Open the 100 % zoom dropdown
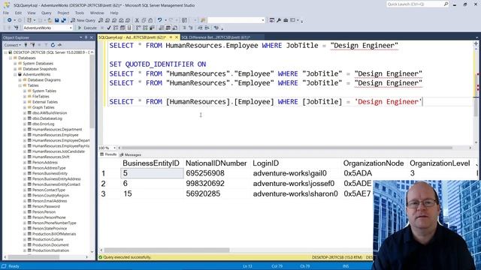The width and height of the screenshot is (481, 270). (114, 148)
